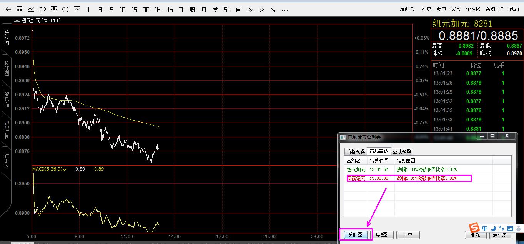Select the candlestick K-line icon

point(42,9)
